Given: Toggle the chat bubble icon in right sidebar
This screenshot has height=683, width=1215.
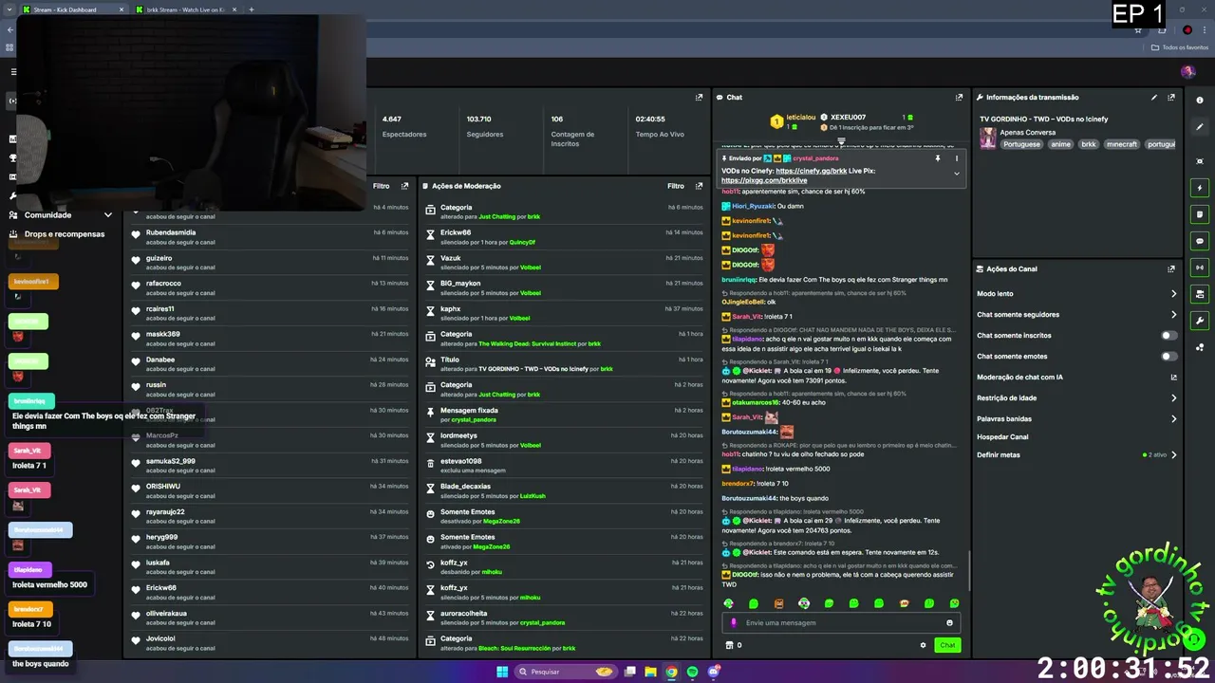Looking at the screenshot, I should pos(1200,241).
